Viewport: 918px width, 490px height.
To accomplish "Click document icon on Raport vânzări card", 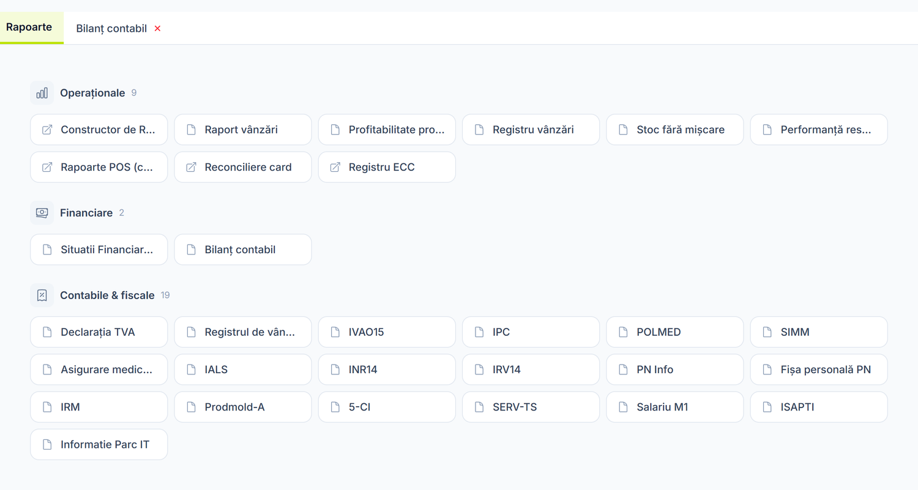I will point(191,130).
